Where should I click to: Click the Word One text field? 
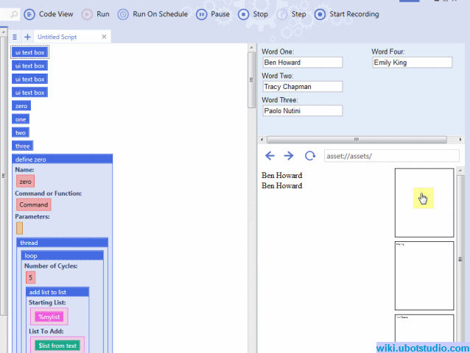coord(303,63)
